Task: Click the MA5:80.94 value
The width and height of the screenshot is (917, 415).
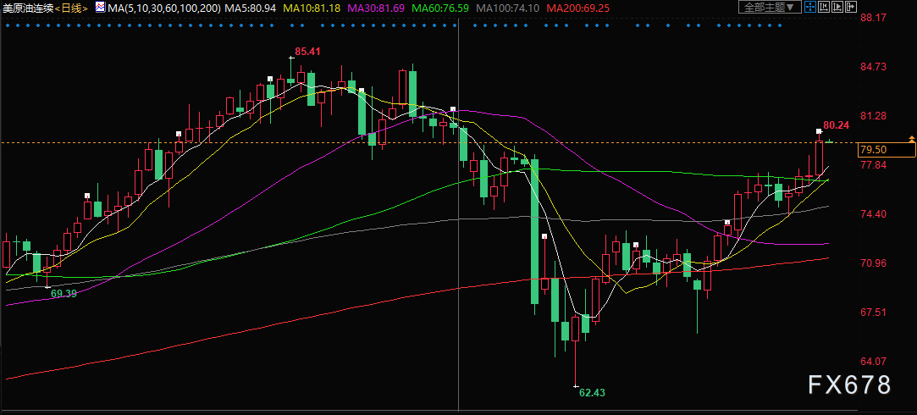Action: (251, 8)
